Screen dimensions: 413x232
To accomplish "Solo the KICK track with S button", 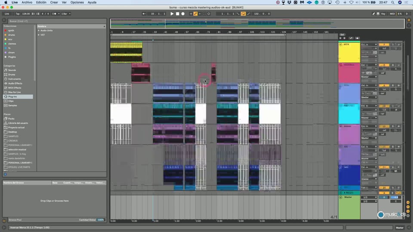I will click(393, 45).
